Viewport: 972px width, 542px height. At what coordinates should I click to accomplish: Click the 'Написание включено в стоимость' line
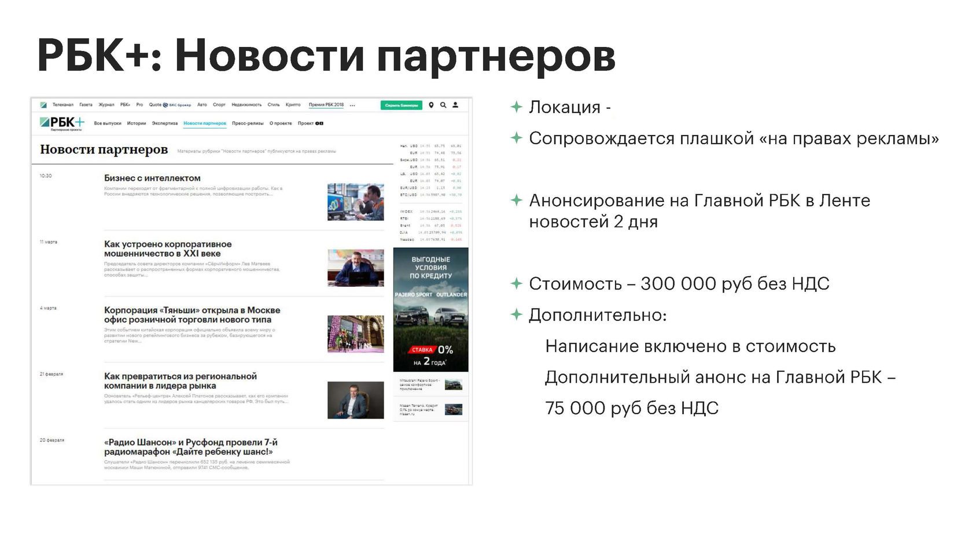click(x=690, y=346)
